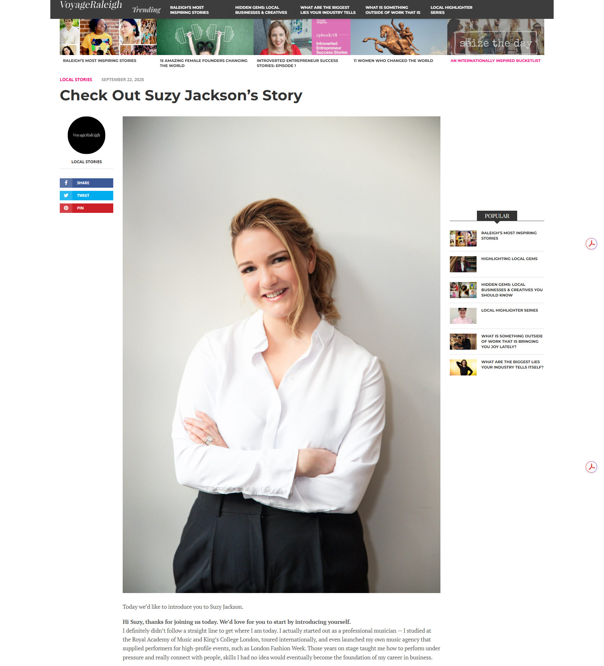Click the Facebook icon on Share button

66,183
